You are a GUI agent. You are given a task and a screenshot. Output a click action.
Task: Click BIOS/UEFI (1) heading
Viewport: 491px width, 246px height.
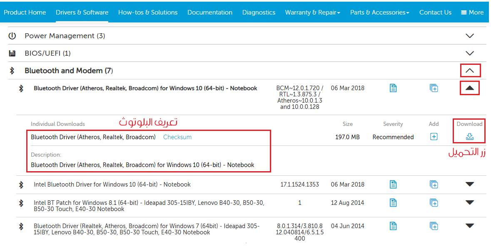coord(47,54)
